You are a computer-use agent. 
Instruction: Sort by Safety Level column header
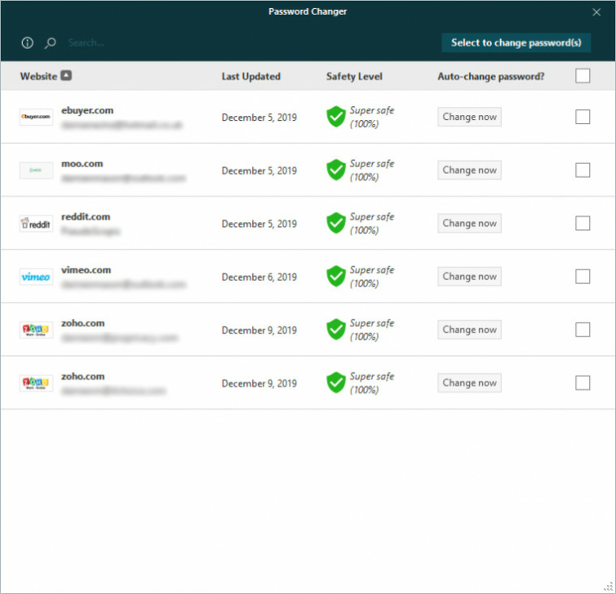pos(354,76)
